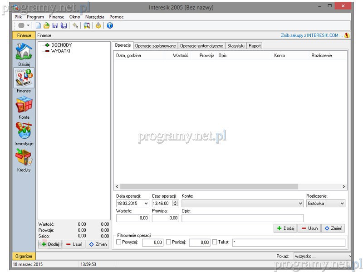The height and width of the screenshot is (272, 363).
Task: Open the Konto dropdown list
Action: point(300,204)
